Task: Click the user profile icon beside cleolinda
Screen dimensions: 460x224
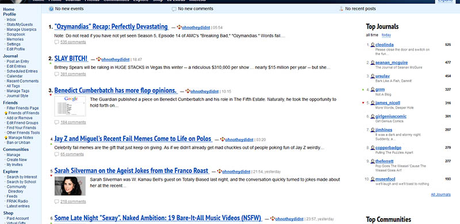Action: [x=373, y=45]
